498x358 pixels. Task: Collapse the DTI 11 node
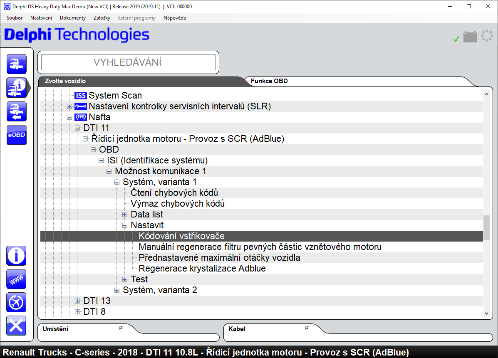coord(77,128)
